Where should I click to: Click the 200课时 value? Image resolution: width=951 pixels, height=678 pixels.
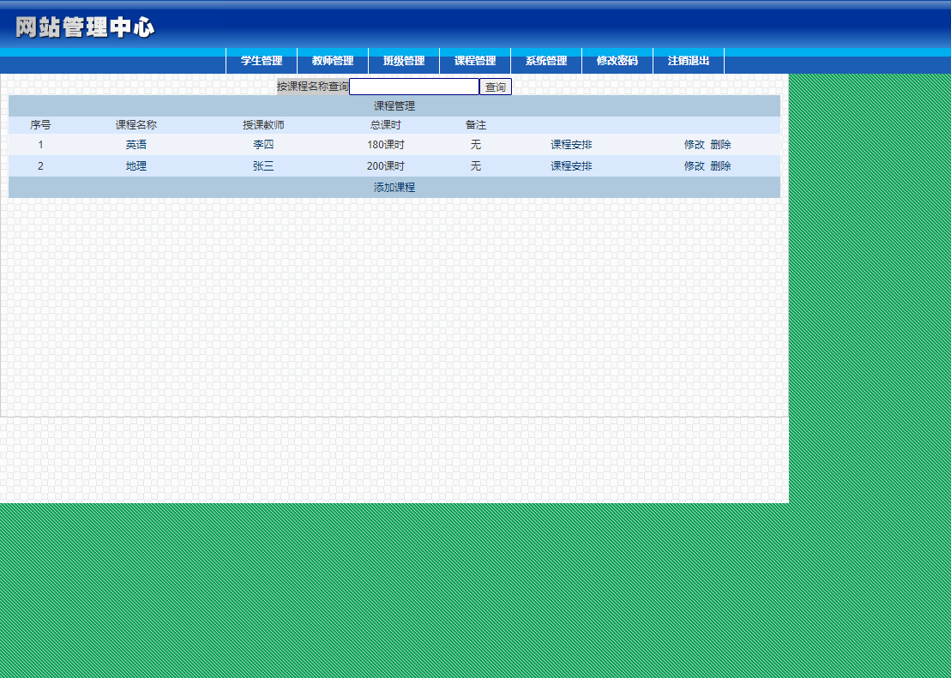(386, 166)
